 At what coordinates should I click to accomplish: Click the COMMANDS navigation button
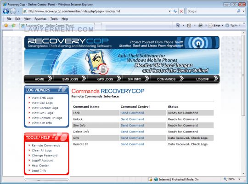[x=166, y=79]
